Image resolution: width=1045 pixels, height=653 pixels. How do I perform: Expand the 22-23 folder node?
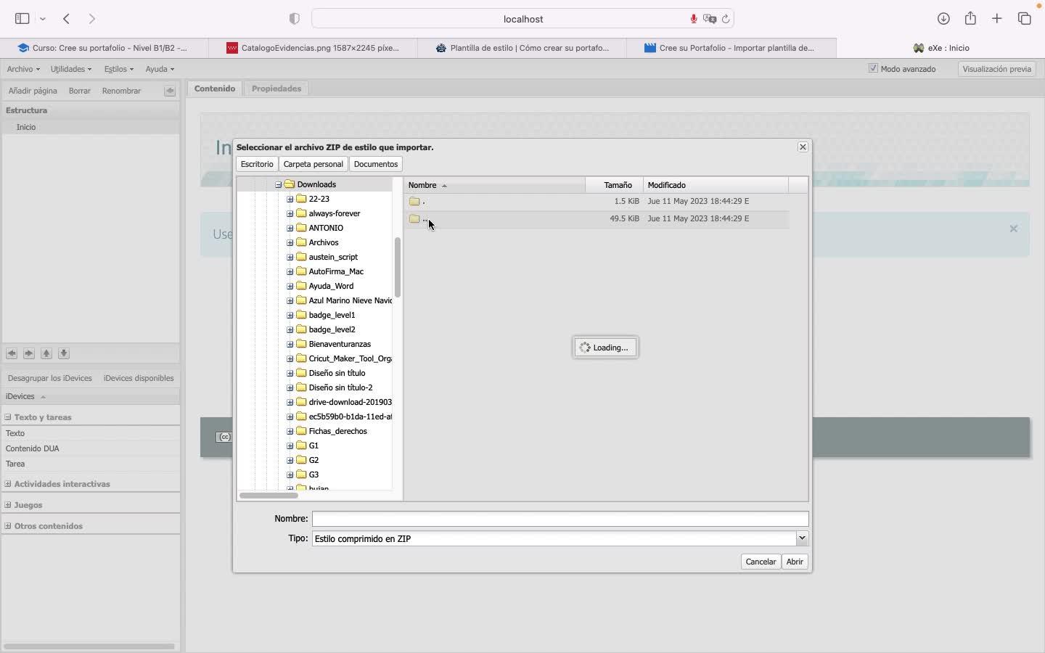(x=290, y=199)
